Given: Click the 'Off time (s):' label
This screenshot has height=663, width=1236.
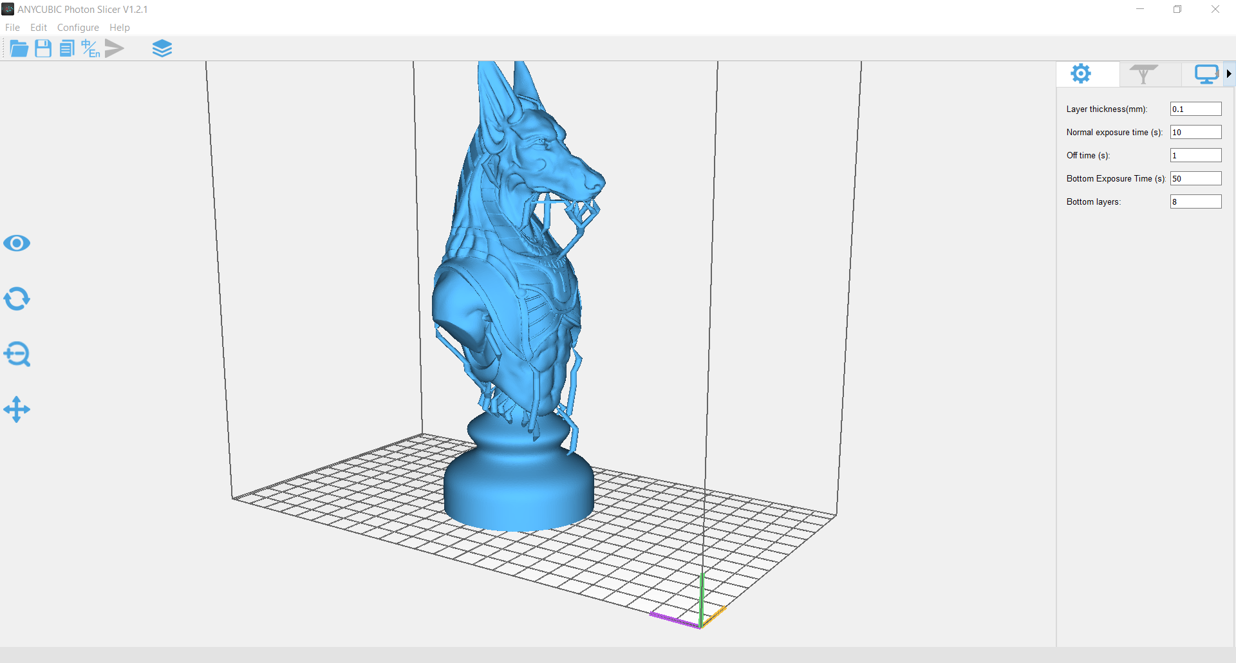Looking at the screenshot, I should [x=1088, y=156].
